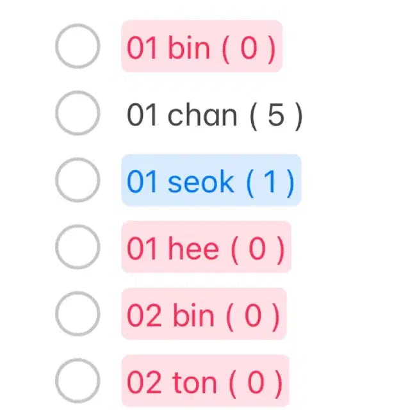This screenshot has width=410, height=410.
Task: Click the ( 0 ) count beside 01 hee
Action: point(256,249)
